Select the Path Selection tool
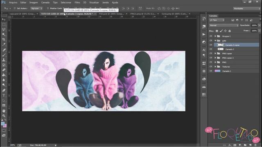 (x=4, y=100)
